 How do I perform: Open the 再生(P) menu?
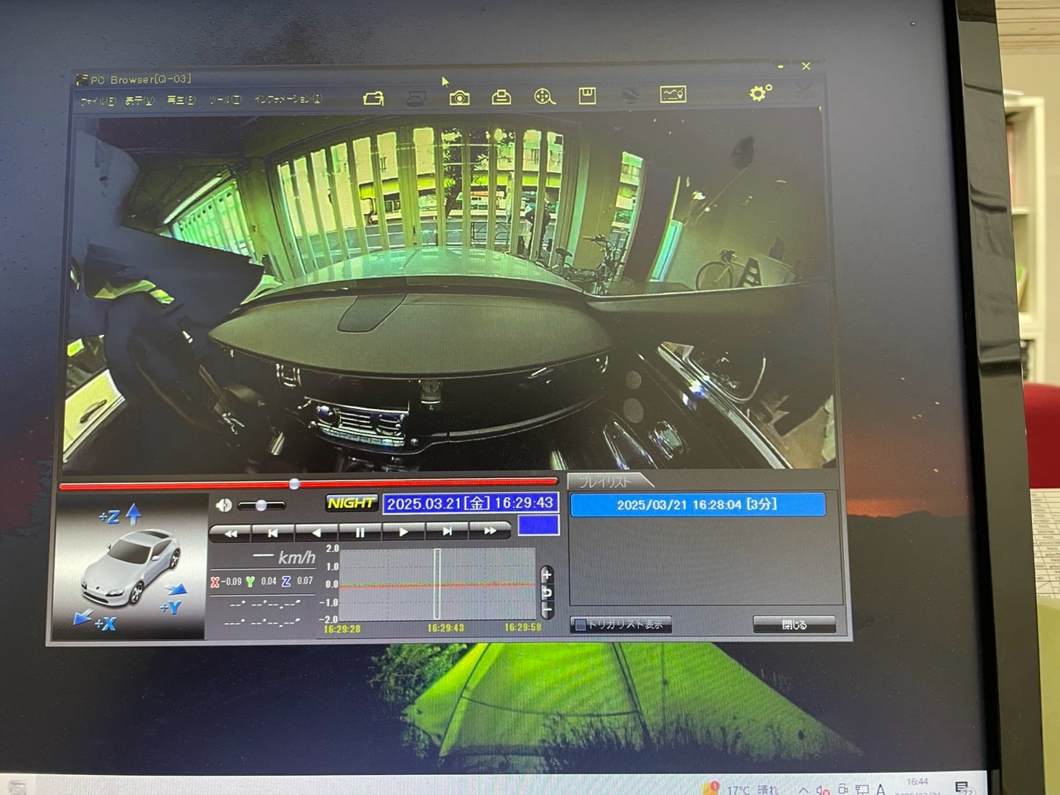pyautogui.click(x=181, y=100)
